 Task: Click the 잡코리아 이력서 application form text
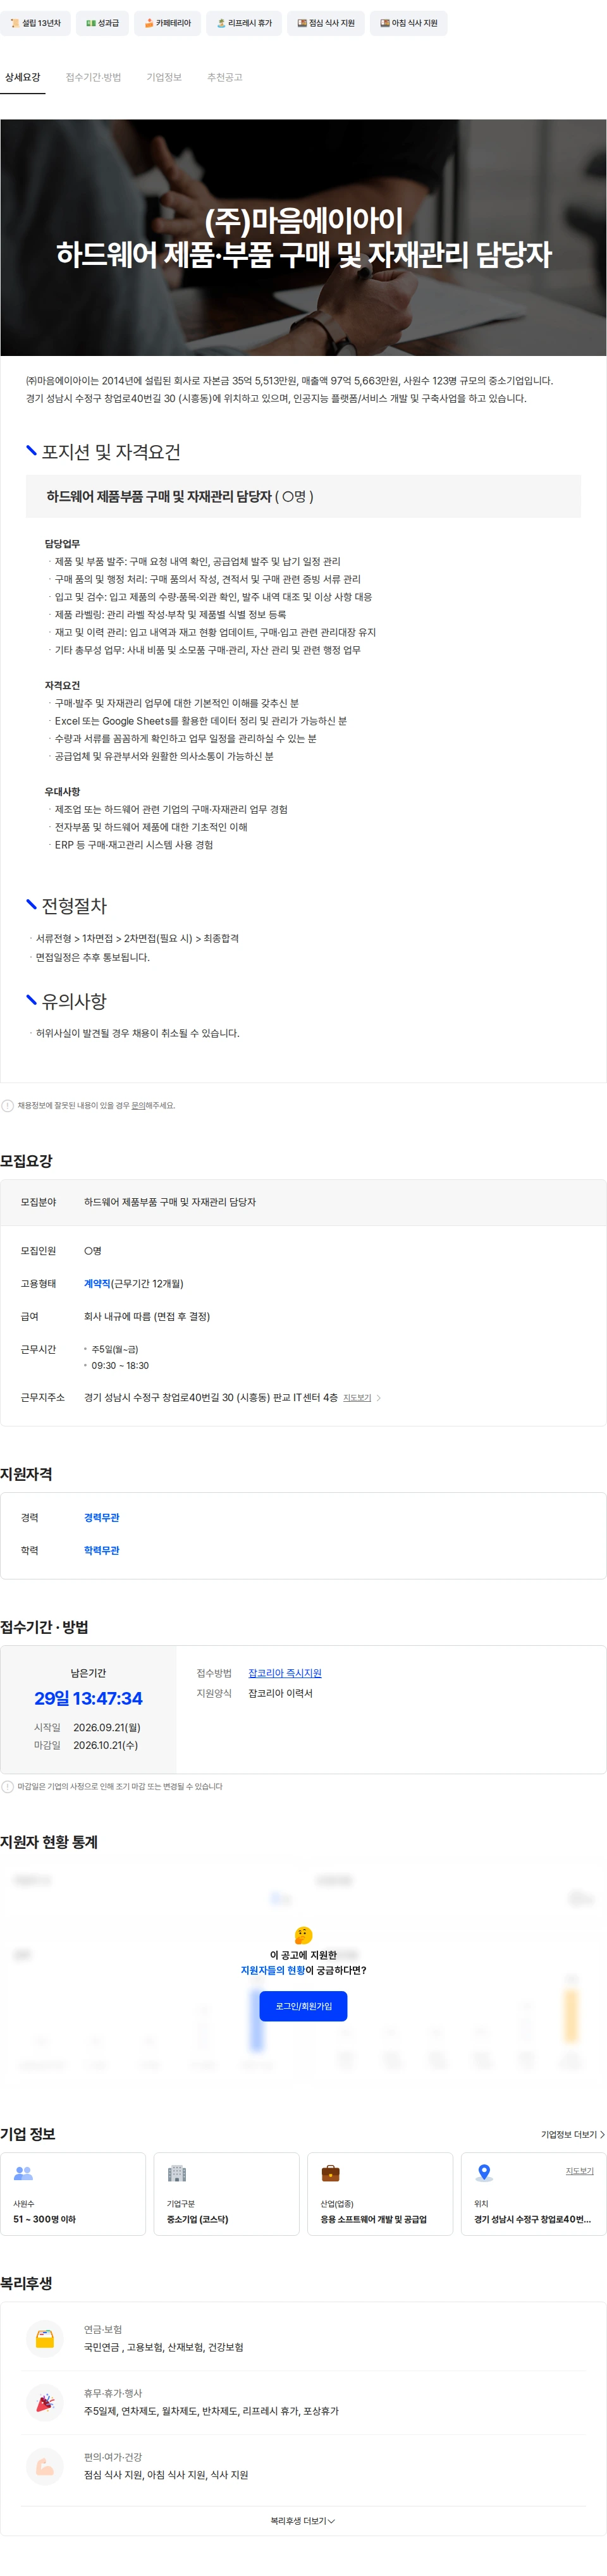point(280,1693)
